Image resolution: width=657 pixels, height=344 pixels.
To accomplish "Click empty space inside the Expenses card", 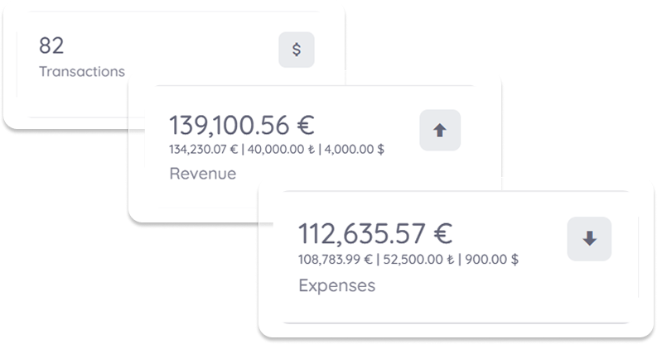I will [x=497, y=294].
